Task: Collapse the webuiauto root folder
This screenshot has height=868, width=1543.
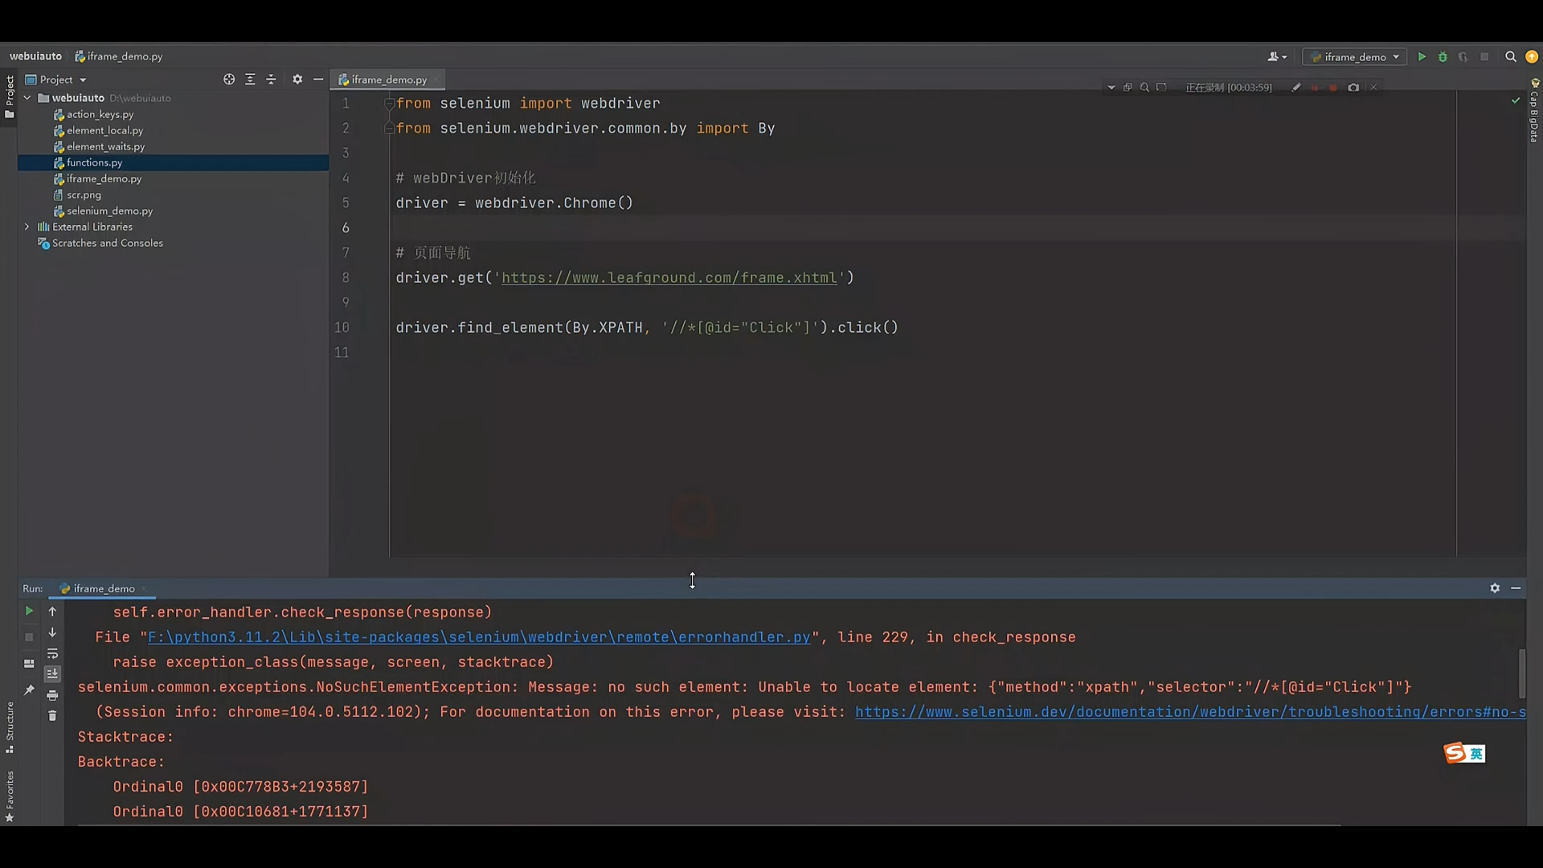Action: click(x=27, y=98)
